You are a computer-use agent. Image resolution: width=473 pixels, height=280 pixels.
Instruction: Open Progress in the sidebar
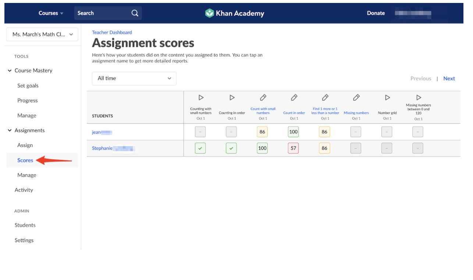28,101
